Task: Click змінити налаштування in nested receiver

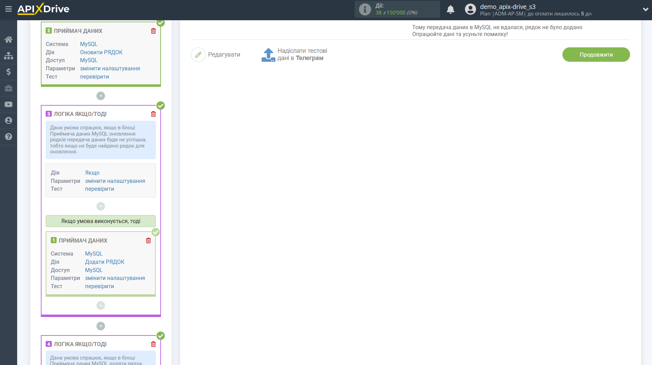Action: 115,278
